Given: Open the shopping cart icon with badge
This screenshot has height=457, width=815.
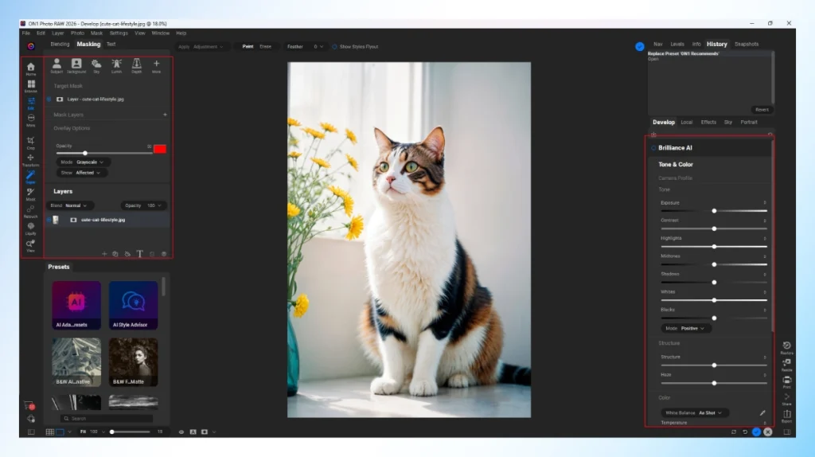Looking at the screenshot, I should pyautogui.click(x=29, y=405).
